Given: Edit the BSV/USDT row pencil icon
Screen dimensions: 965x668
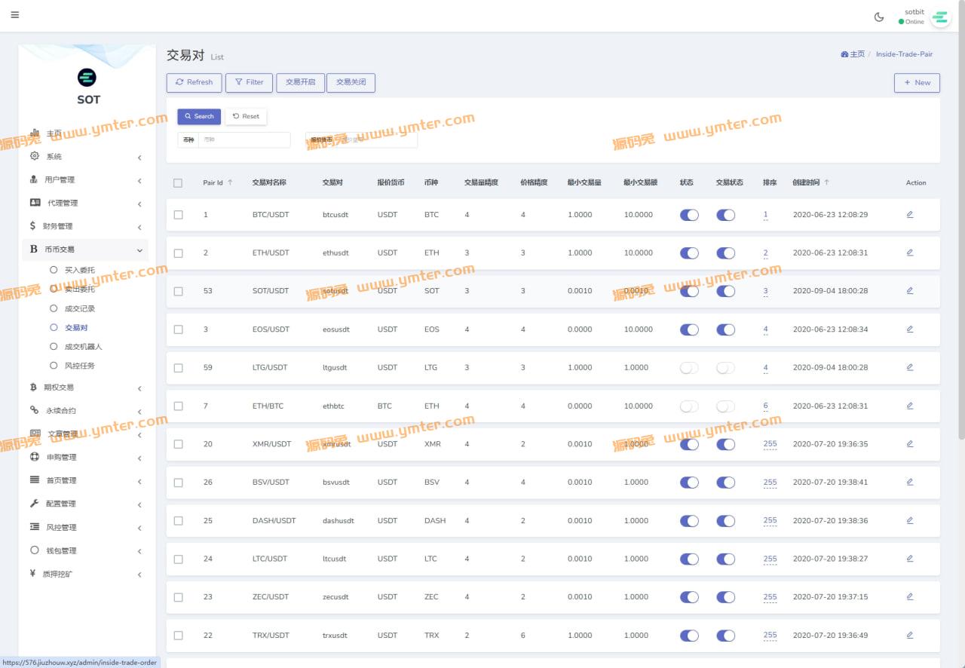Looking at the screenshot, I should pos(910,482).
